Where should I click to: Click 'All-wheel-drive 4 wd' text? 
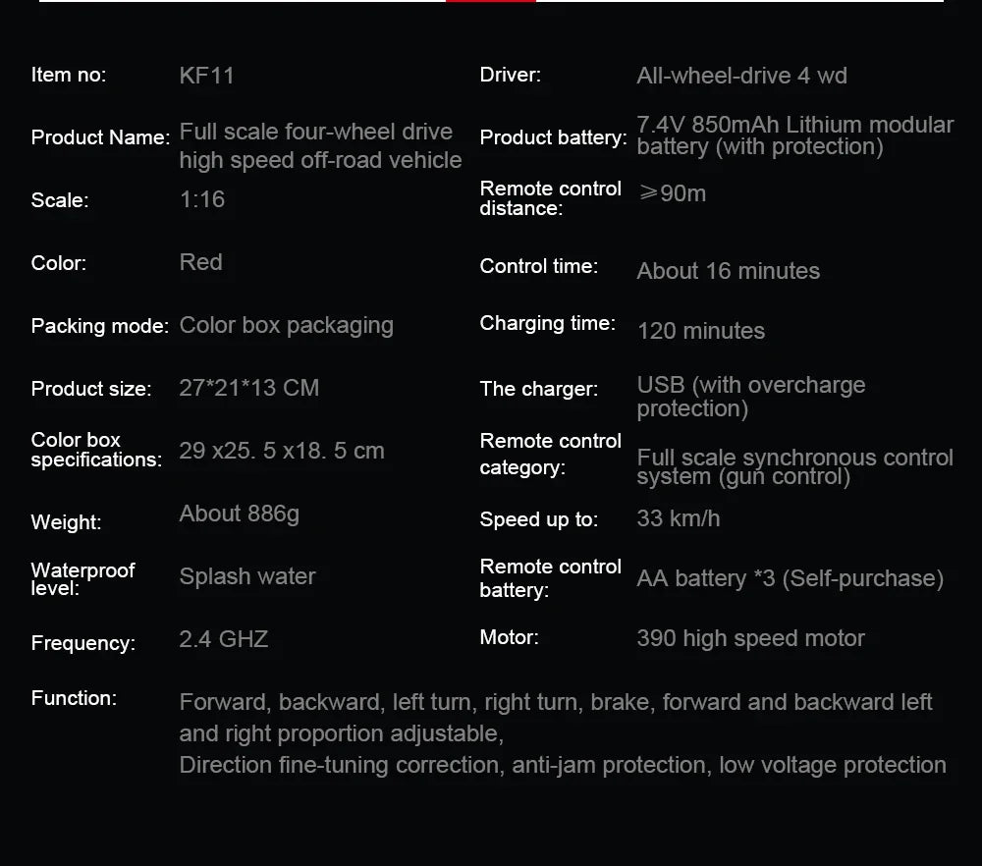pyautogui.click(x=741, y=76)
